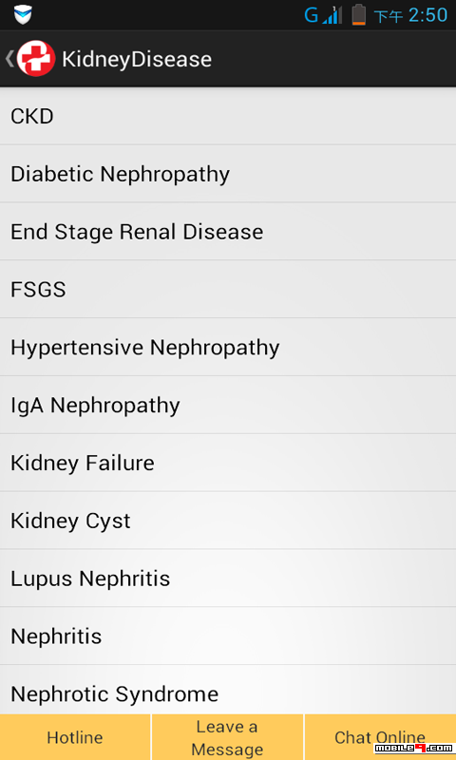Tap the signal strength icon in status bar

tap(332, 14)
